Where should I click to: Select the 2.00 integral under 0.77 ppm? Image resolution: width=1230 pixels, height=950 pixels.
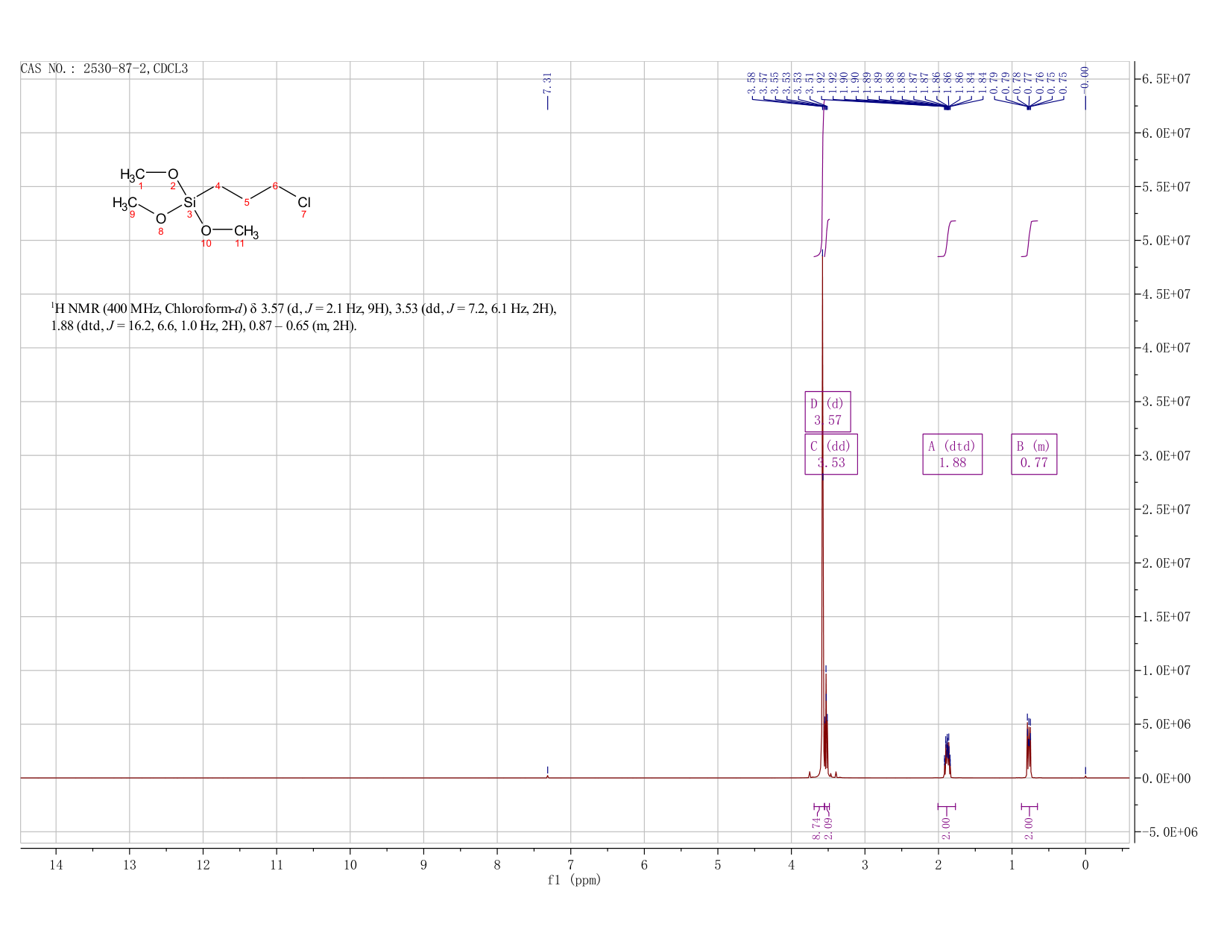click(1029, 829)
